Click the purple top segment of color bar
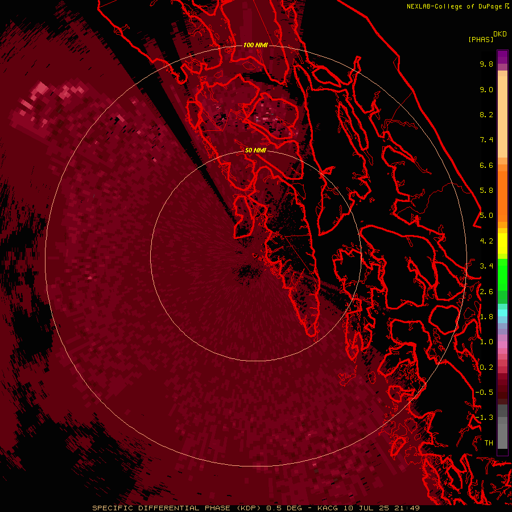The width and height of the screenshot is (512, 512). pos(502,57)
